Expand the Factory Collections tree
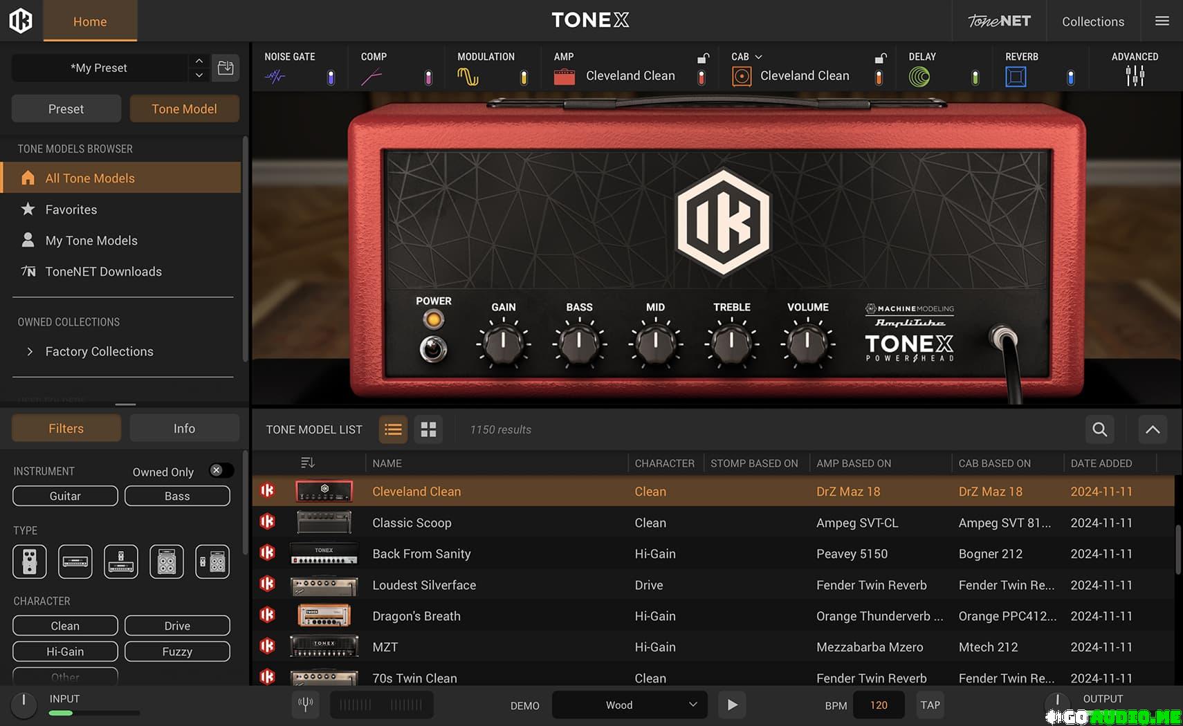This screenshot has width=1183, height=726. [30, 351]
